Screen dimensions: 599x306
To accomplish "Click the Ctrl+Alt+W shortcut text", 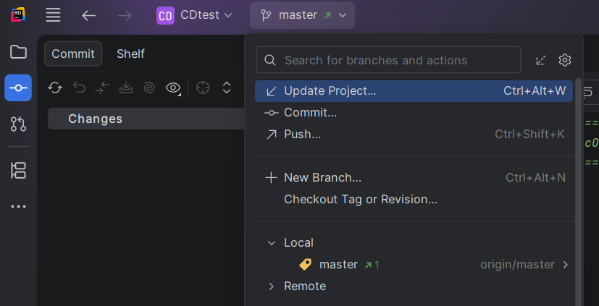I will tap(535, 91).
